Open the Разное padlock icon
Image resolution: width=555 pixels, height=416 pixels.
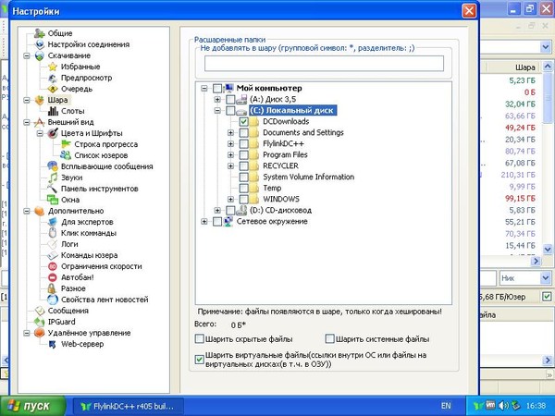point(53,288)
